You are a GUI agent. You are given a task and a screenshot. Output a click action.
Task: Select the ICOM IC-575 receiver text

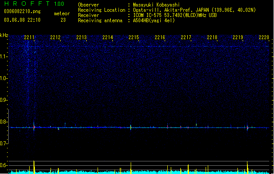point(175,15)
